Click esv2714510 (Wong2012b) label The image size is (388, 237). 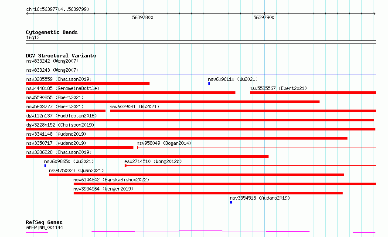click(153, 161)
